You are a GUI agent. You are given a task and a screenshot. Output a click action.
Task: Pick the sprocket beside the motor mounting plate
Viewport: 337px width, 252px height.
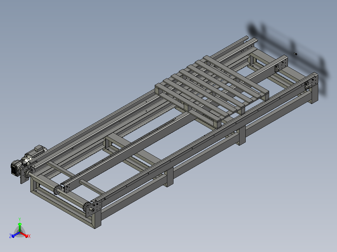(x=28, y=175)
